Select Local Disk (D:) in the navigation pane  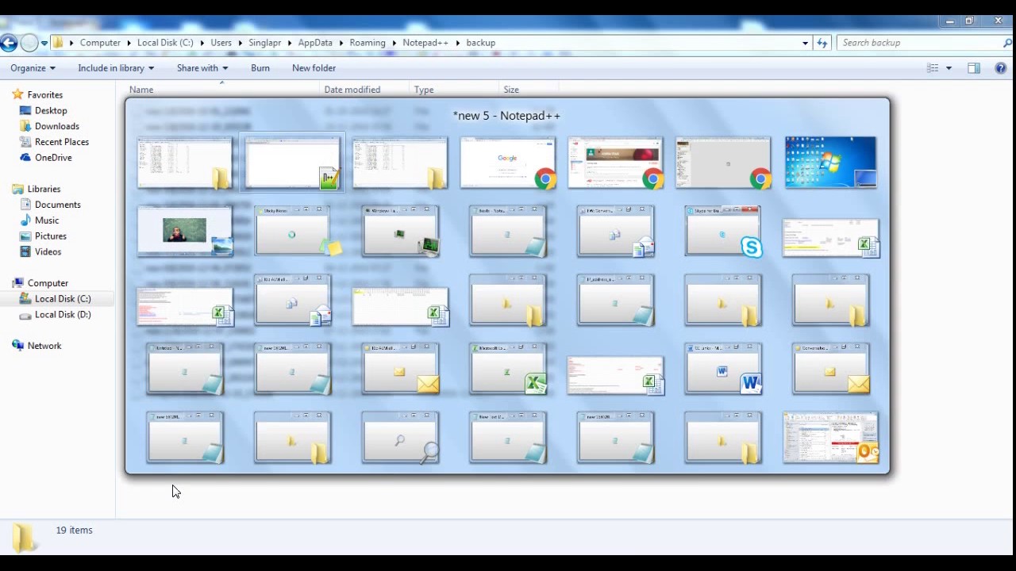pyautogui.click(x=63, y=315)
